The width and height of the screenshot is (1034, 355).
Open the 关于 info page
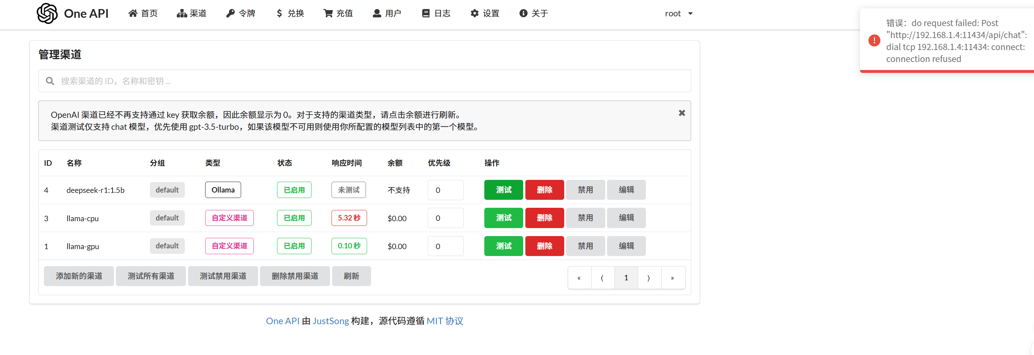tap(533, 14)
